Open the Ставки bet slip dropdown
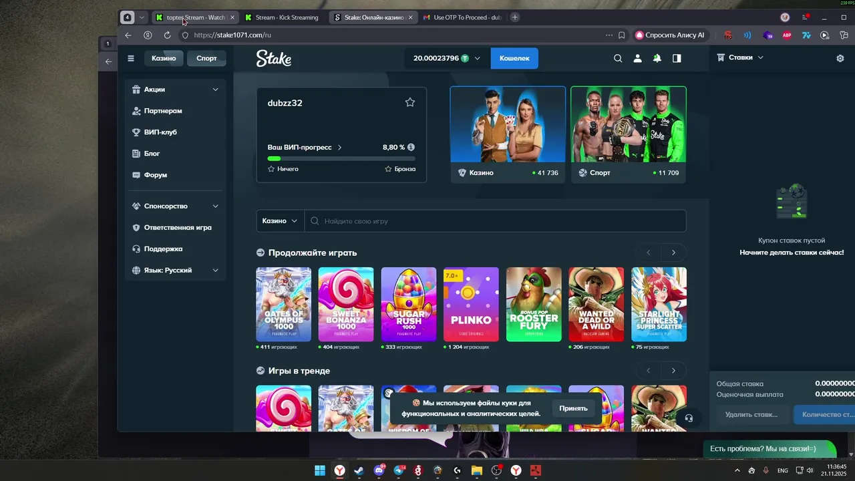Viewport: 855px width, 481px height. pos(740,57)
